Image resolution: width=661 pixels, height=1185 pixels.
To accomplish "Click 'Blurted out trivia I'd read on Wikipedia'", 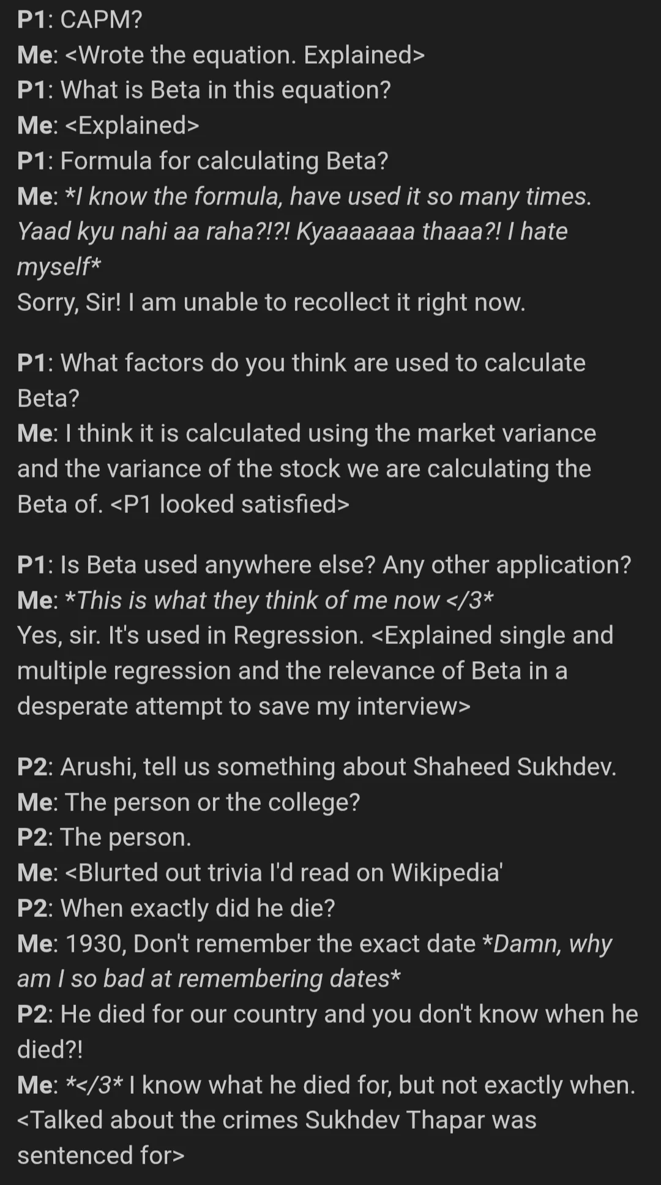I will pos(289,872).
